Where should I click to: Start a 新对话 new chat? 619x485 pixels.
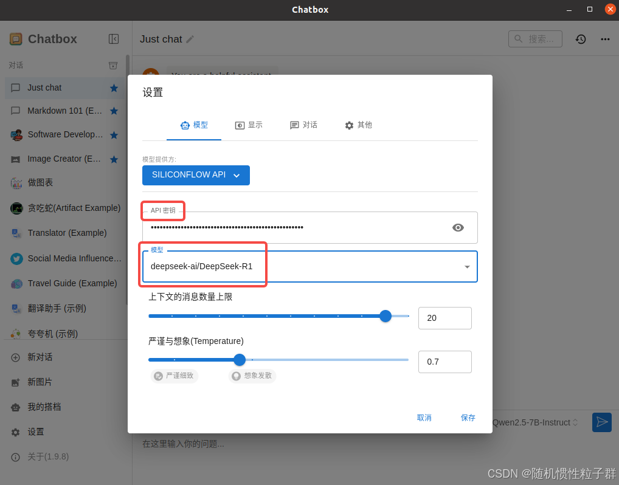coord(65,357)
